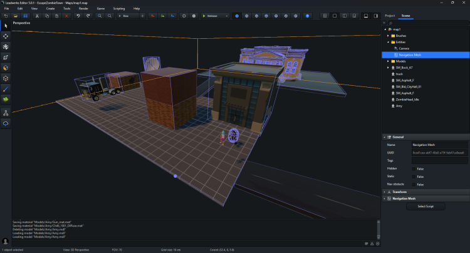
Task: Open the Scripting menu
Action: pos(118,9)
